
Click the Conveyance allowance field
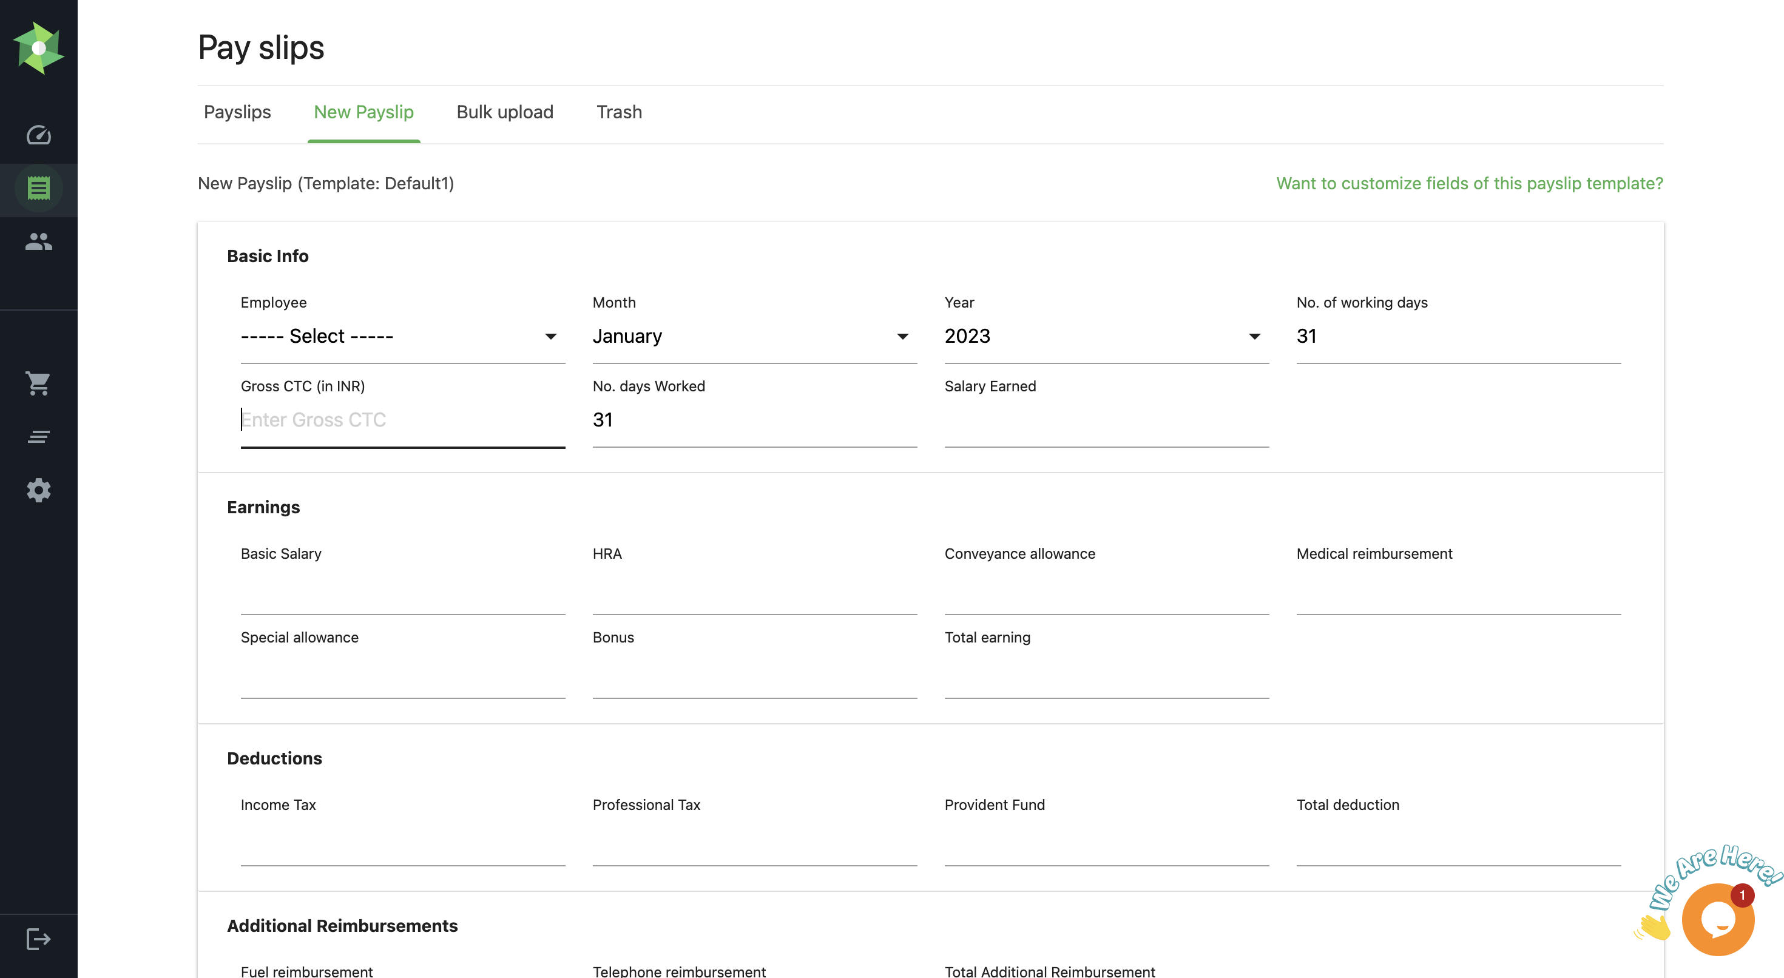click(x=1106, y=587)
